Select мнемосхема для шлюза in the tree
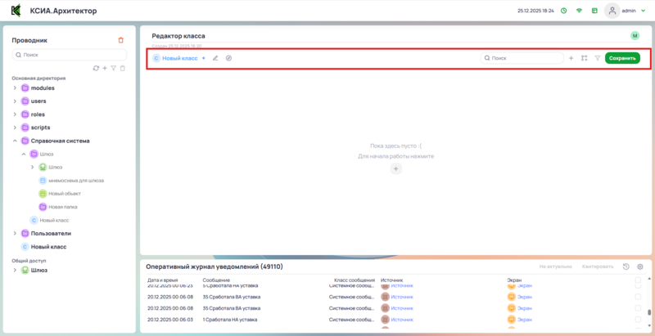 pyautogui.click(x=75, y=181)
